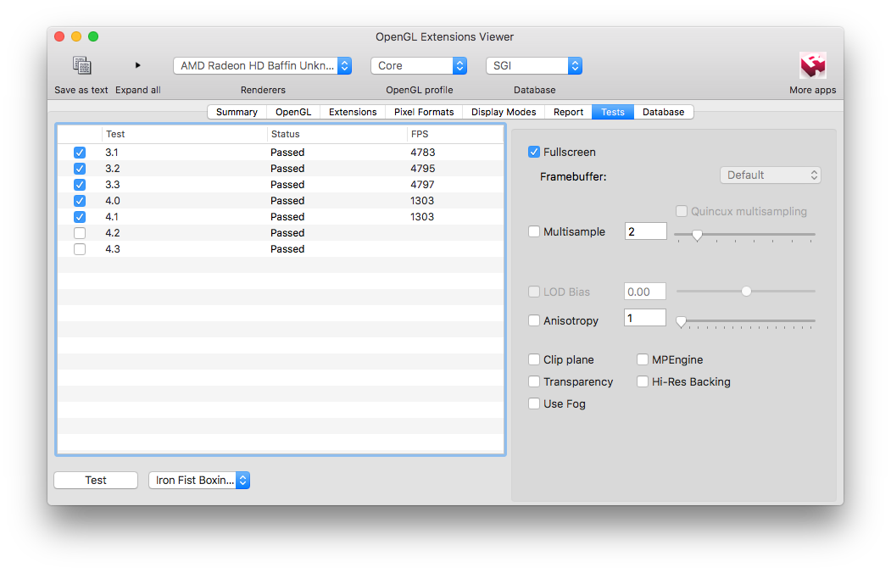Open the Iron Fist Boxing test dropdown
Screen dimensions: 891x573
(x=199, y=481)
